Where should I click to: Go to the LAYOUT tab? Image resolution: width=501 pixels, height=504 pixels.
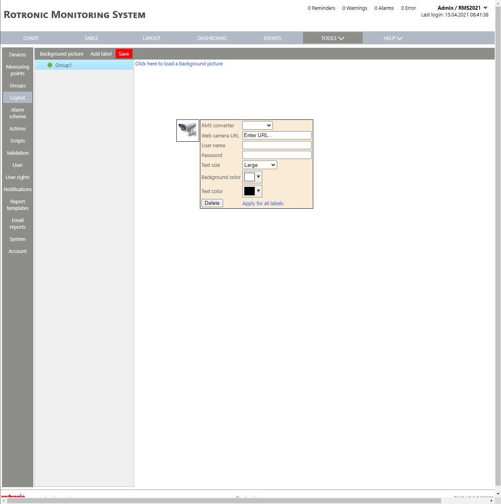pos(152,38)
